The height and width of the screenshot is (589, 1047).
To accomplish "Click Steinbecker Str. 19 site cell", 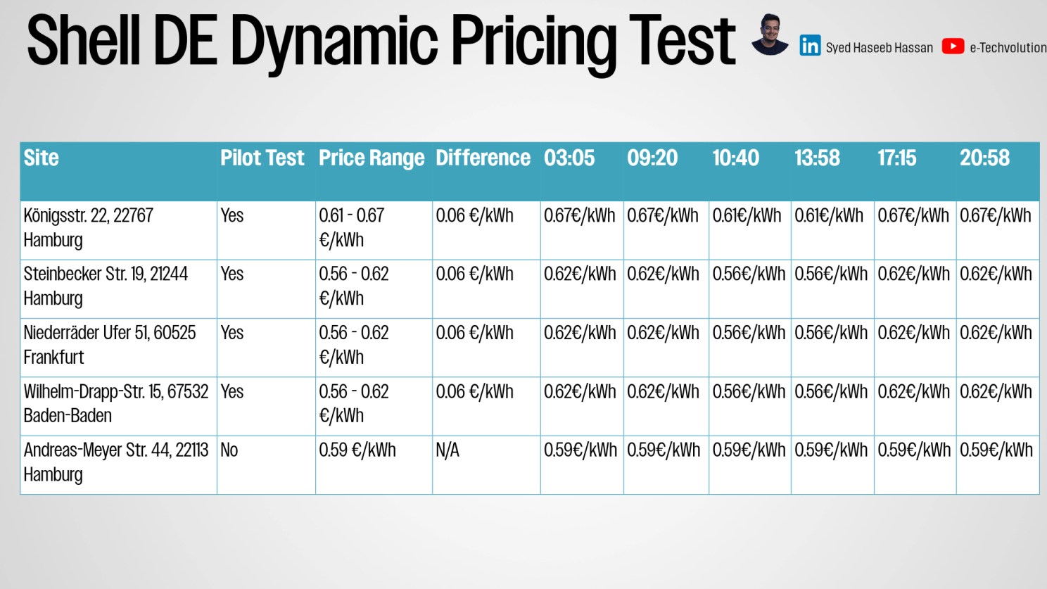I will (x=106, y=286).
